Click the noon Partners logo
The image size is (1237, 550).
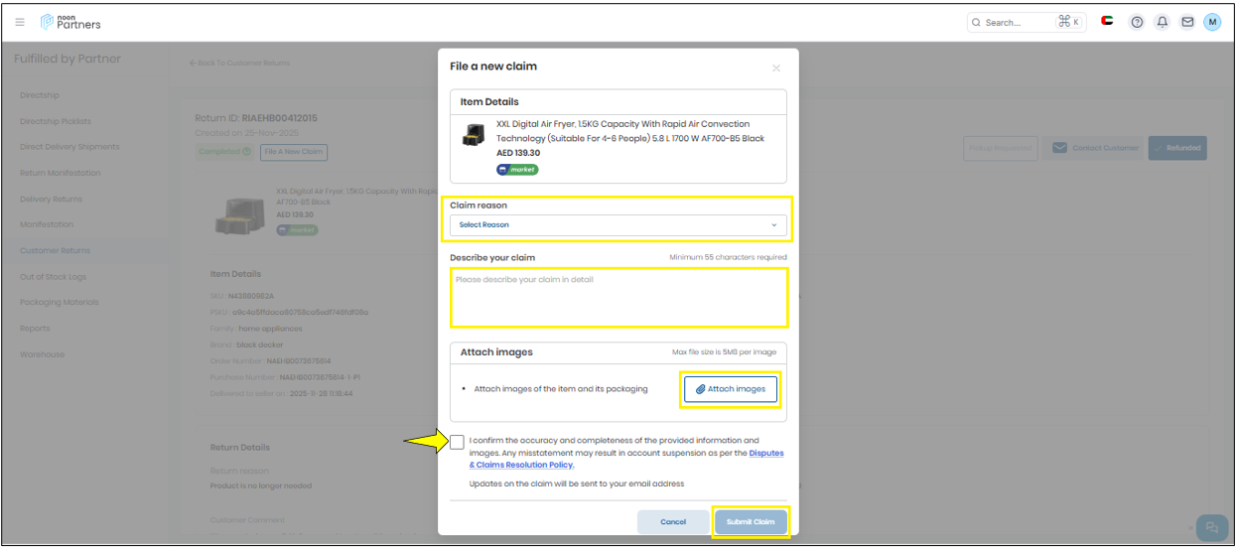[x=69, y=22]
